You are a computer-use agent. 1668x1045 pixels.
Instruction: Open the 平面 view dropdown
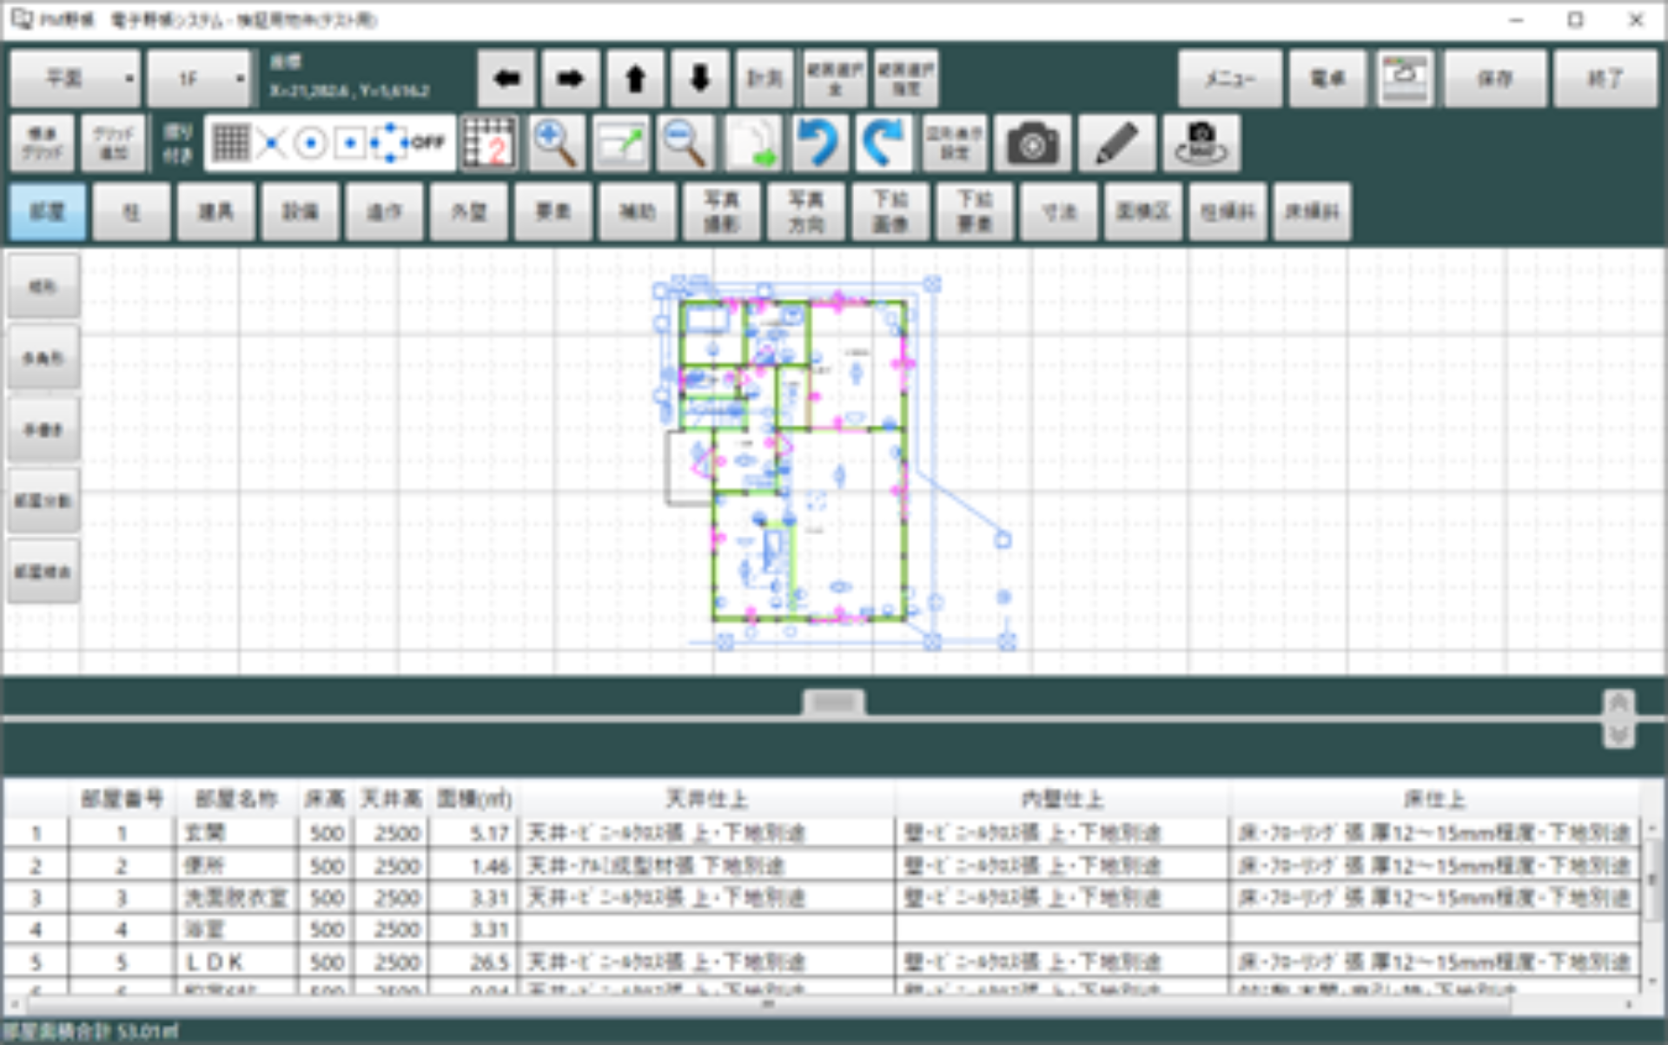click(76, 79)
